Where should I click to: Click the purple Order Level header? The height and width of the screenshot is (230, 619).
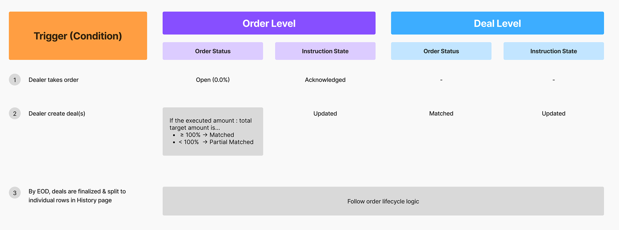pyautogui.click(x=269, y=23)
